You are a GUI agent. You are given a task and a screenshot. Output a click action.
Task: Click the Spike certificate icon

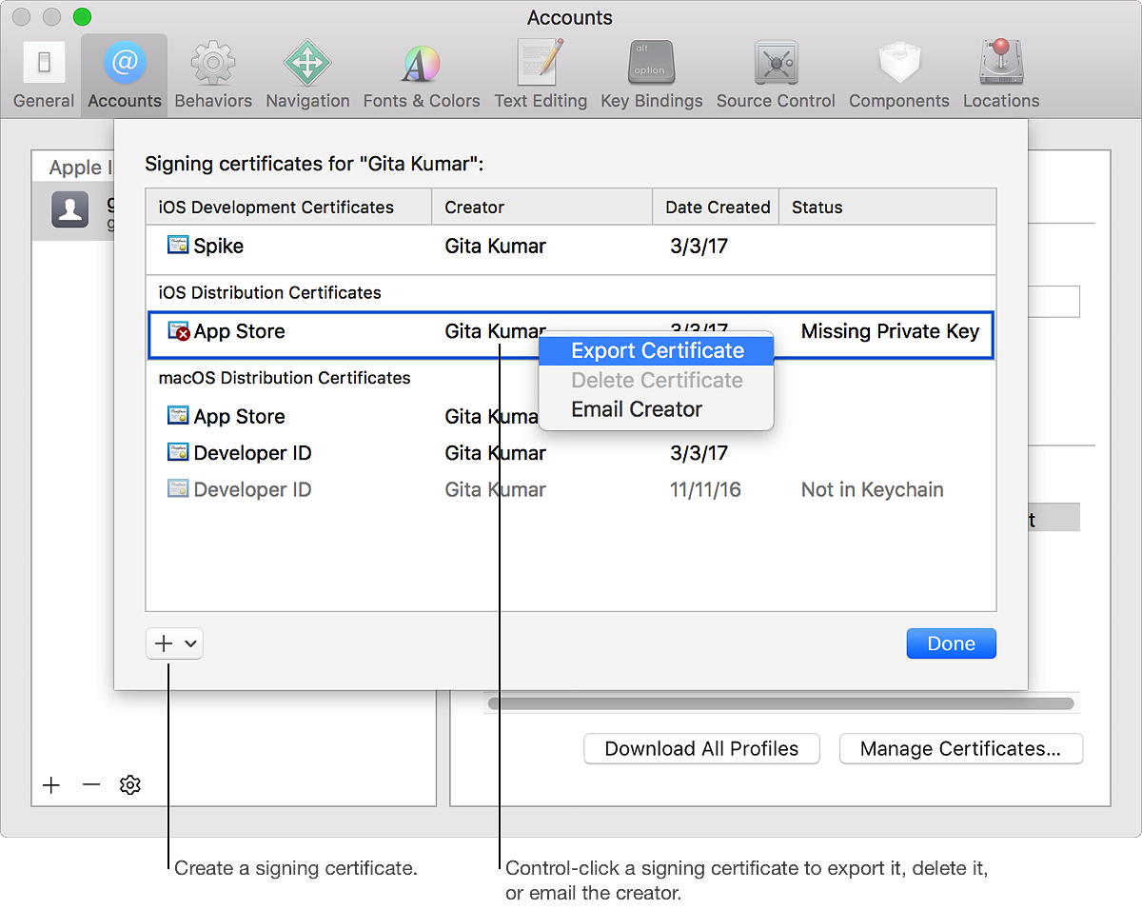click(178, 246)
